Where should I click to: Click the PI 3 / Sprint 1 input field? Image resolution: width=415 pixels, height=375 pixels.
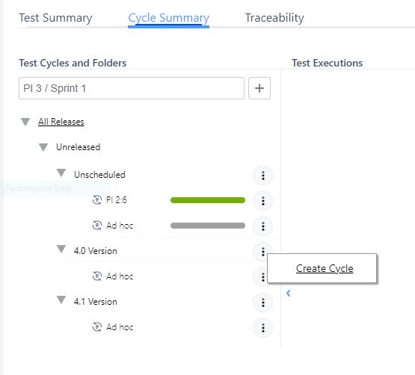coord(132,88)
